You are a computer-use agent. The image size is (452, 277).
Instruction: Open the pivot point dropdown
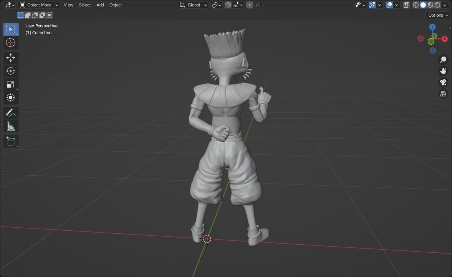coord(216,5)
